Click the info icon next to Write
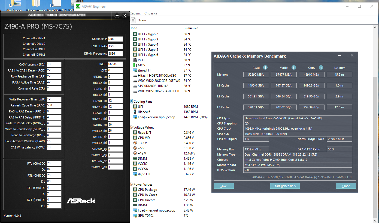Viewport: 379px width, 223px height. coord(293,67)
